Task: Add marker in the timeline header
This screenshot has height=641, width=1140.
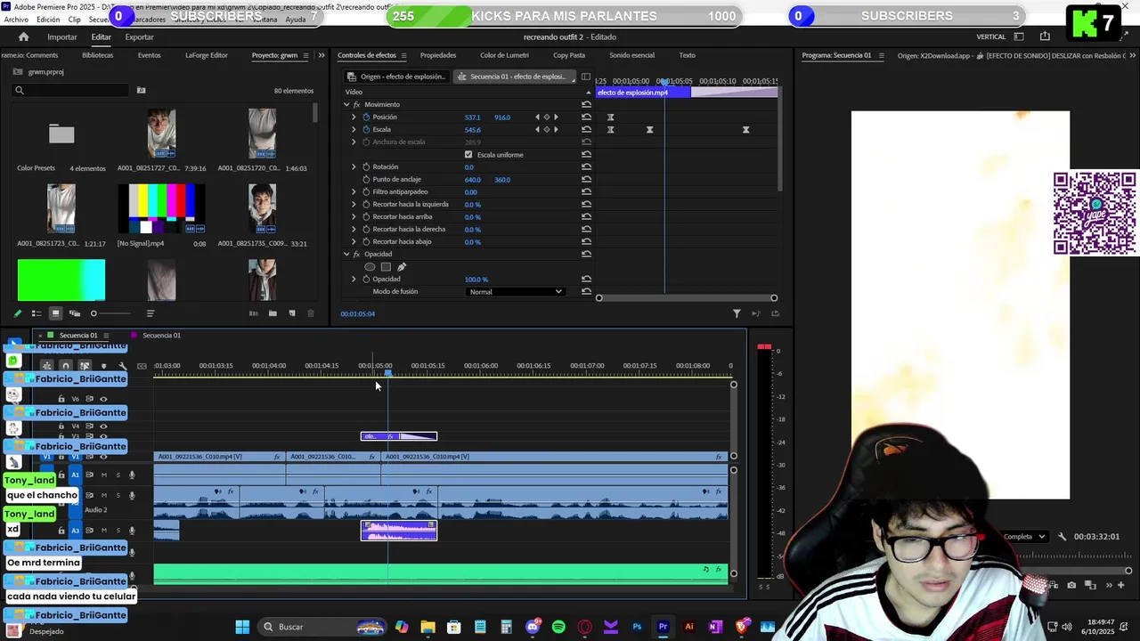Action: click(x=103, y=366)
